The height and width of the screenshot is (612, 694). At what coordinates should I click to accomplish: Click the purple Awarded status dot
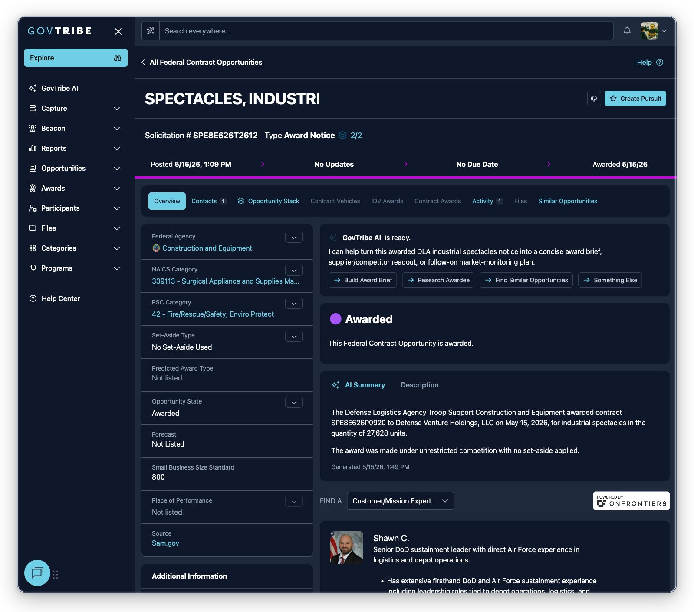[x=335, y=319]
